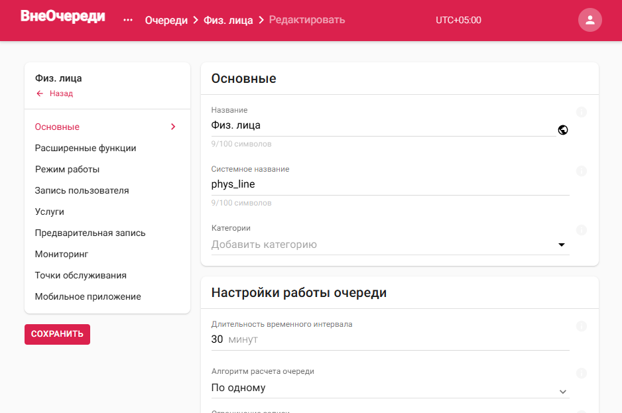Click the ВнеОчереди logo
Viewport: 622px width, 413px height.
coord(63,17)
